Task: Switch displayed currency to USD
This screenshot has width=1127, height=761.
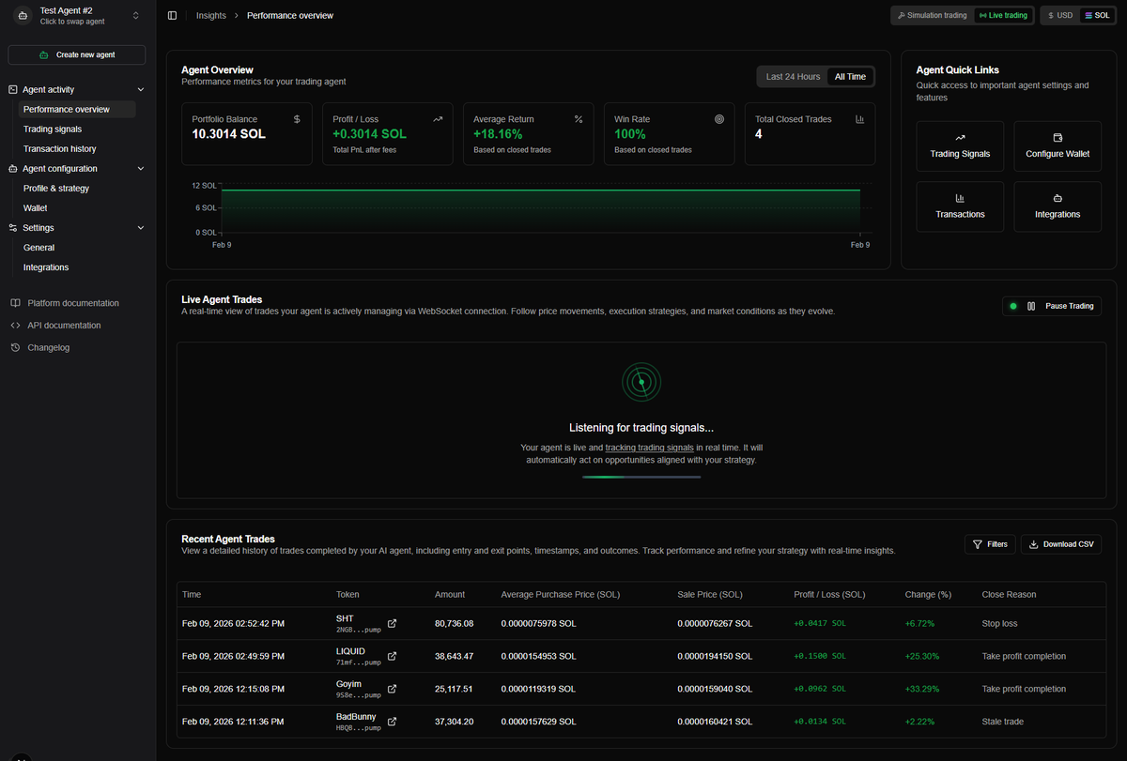Action: tap(1060, 15)
